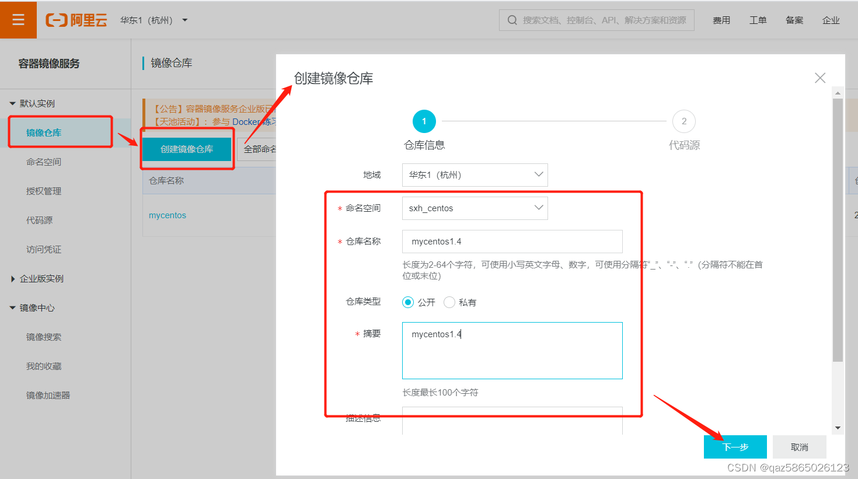Select 私有 repository type
The height and width of the screenshot is (479, 858).
(449, 302)
